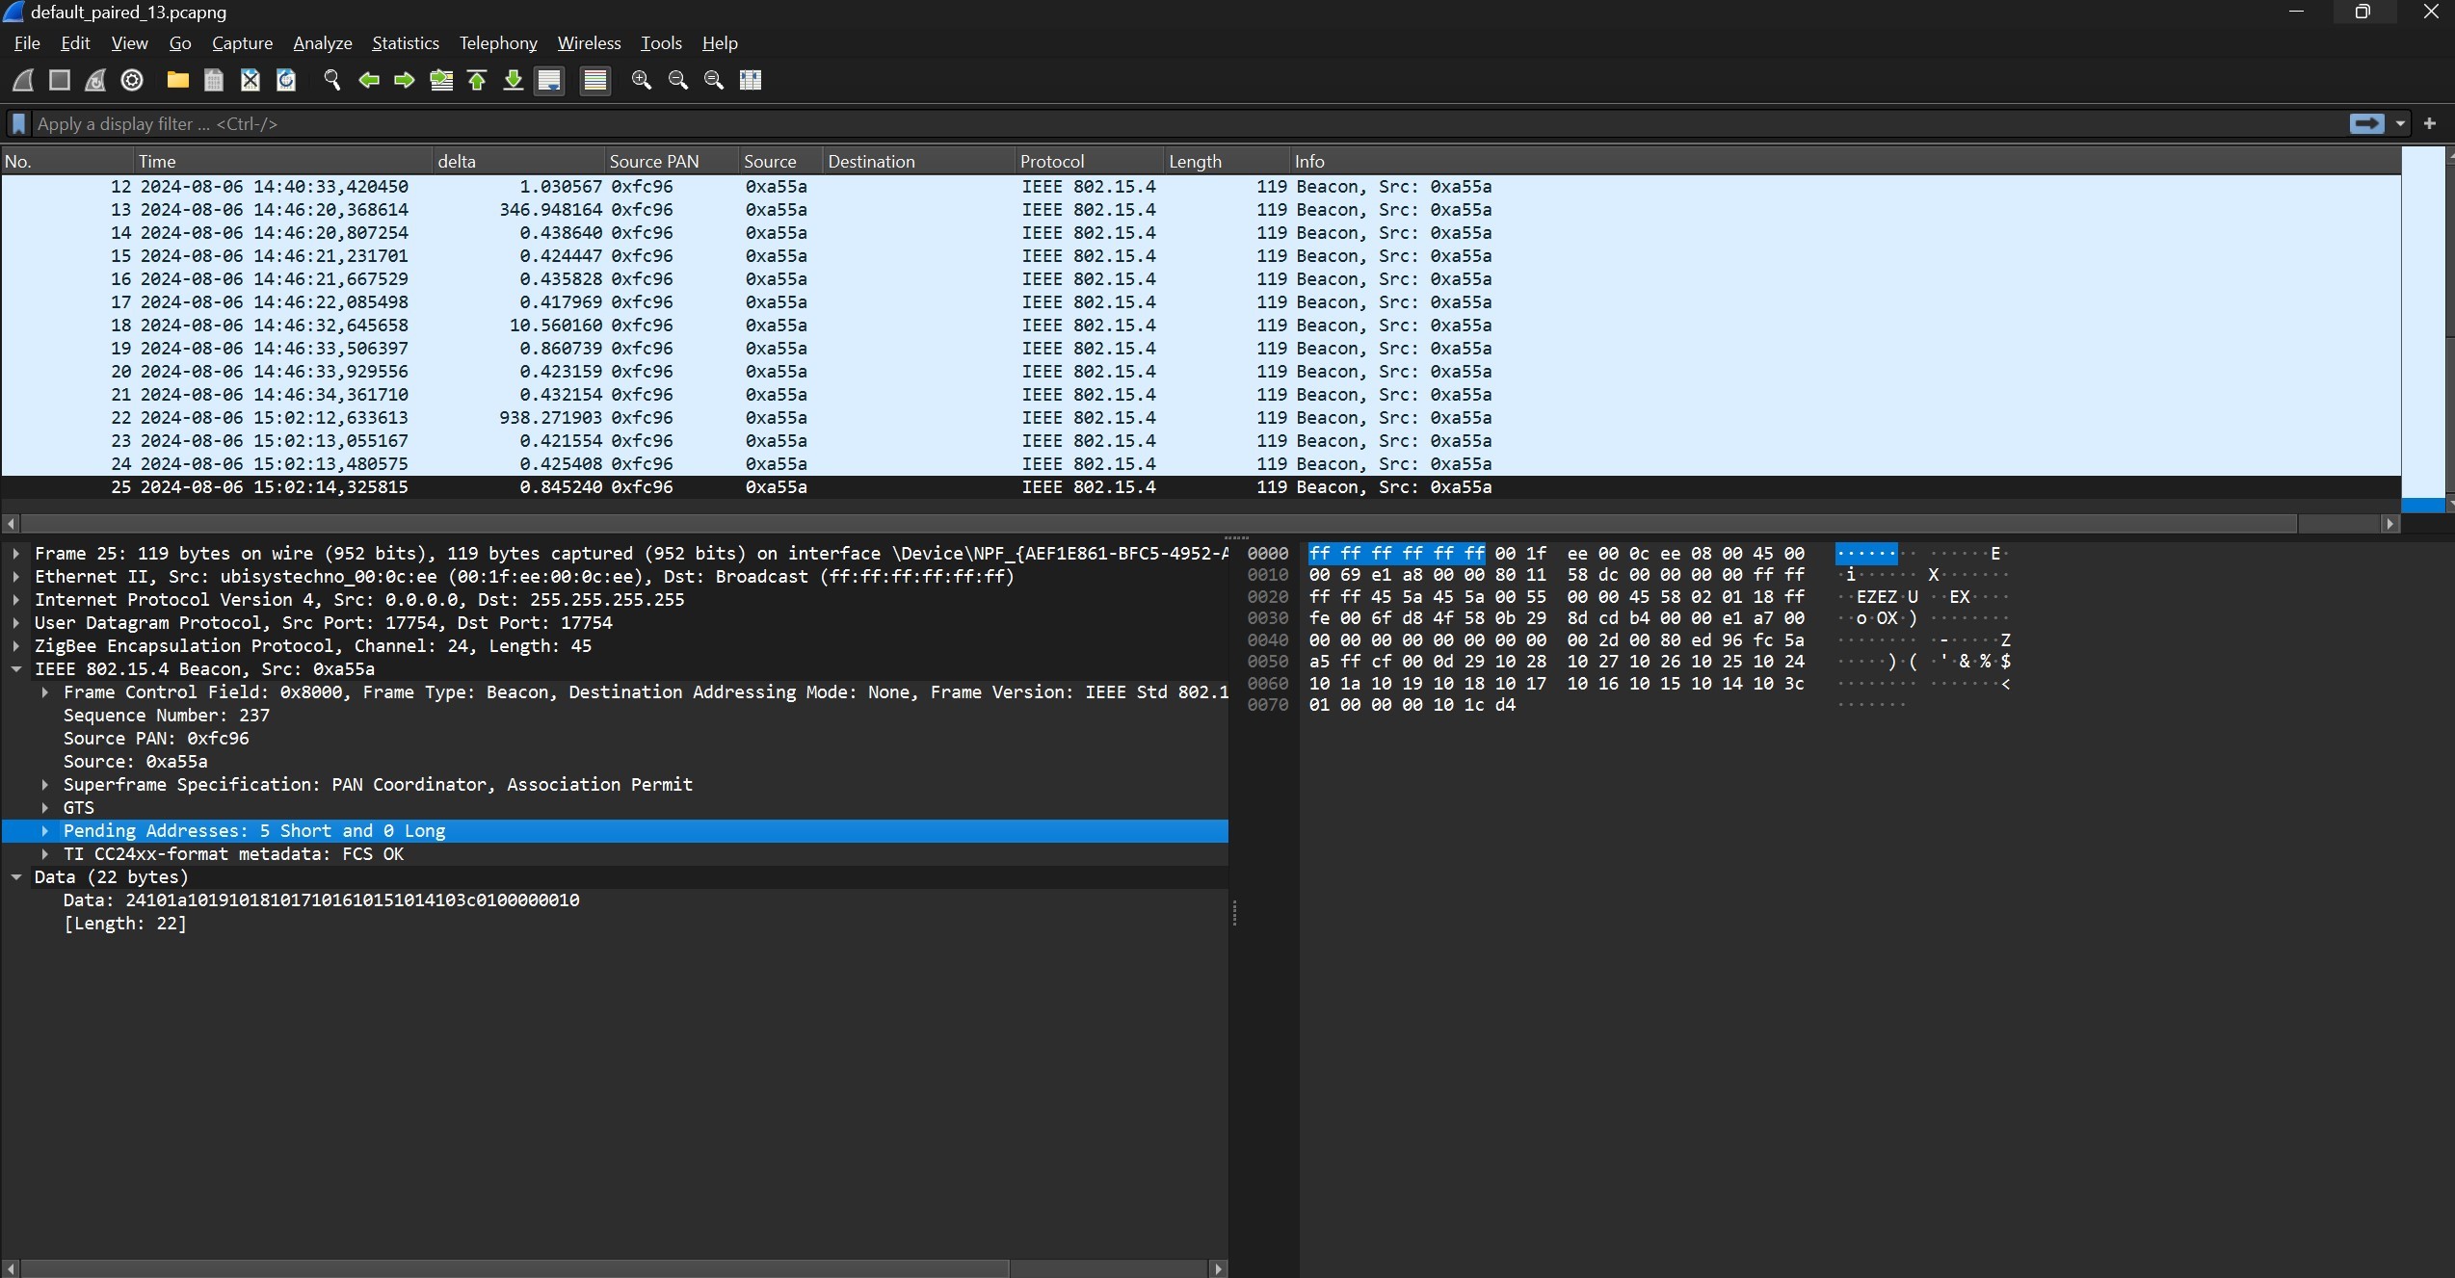Open the Capture menu
This screenshot has height=1278, width=2455.
click(x=242, y=43)
